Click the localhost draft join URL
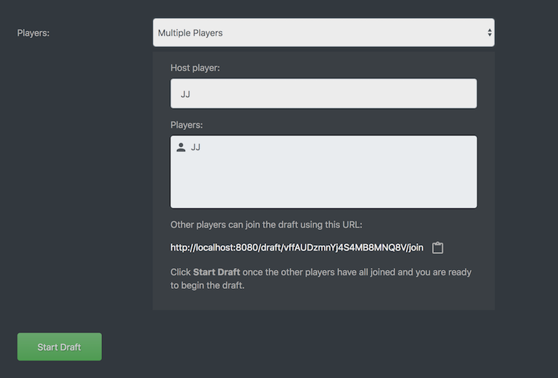Image resolution: width=558 pixels, height=378 pixels. (x=296, y=248)
